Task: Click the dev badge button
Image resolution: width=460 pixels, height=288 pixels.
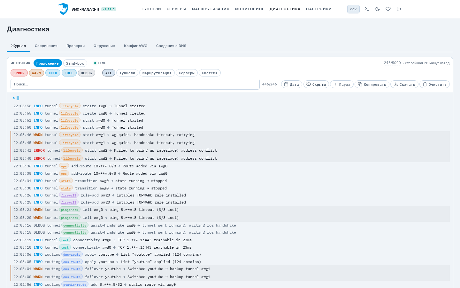Action: click(x=353, y=9)
